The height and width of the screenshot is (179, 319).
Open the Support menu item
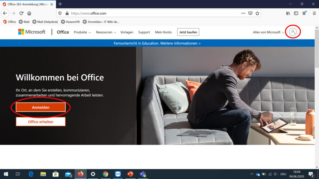(144, 32)
